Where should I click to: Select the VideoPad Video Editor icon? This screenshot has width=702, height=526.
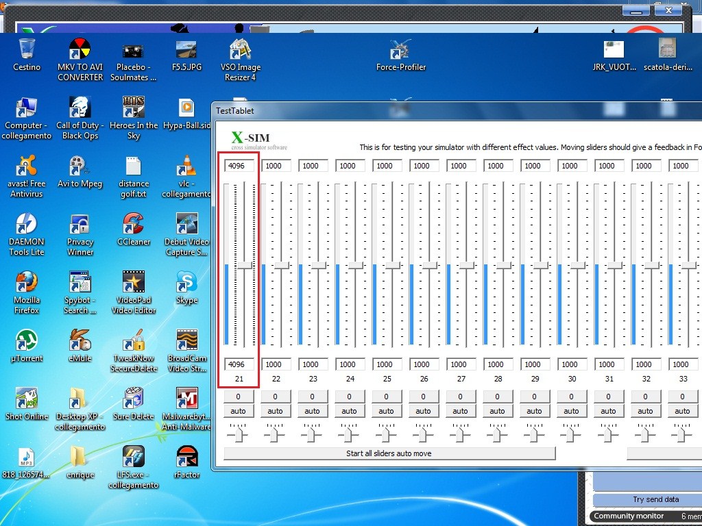coord(133,282)
